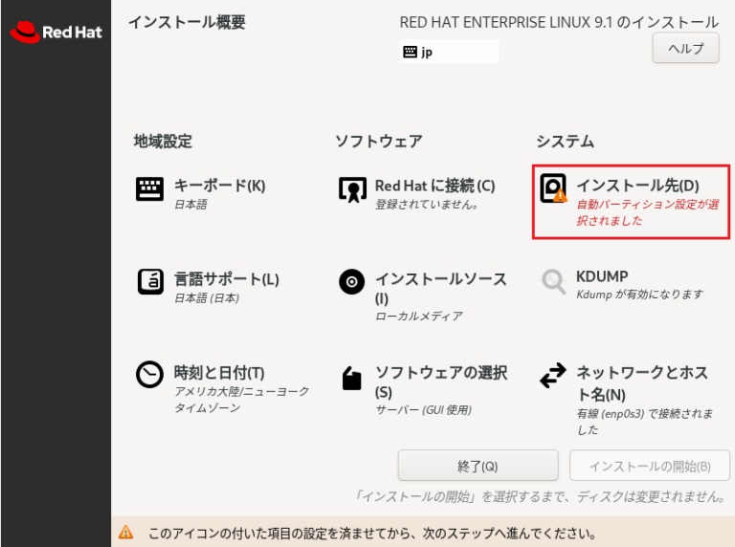This screenshot has width=735, height=547.
Task: Open the インストール先(D) settings label
Action: point(637,185)
